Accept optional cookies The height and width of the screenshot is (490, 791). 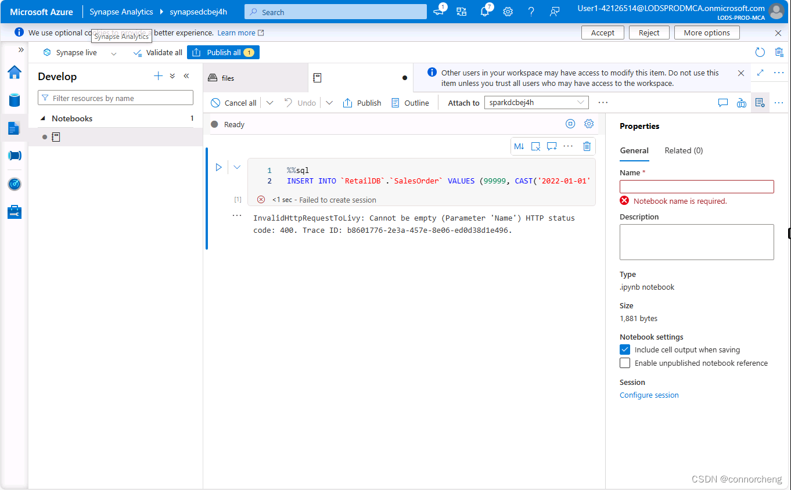tap(603, 33)
